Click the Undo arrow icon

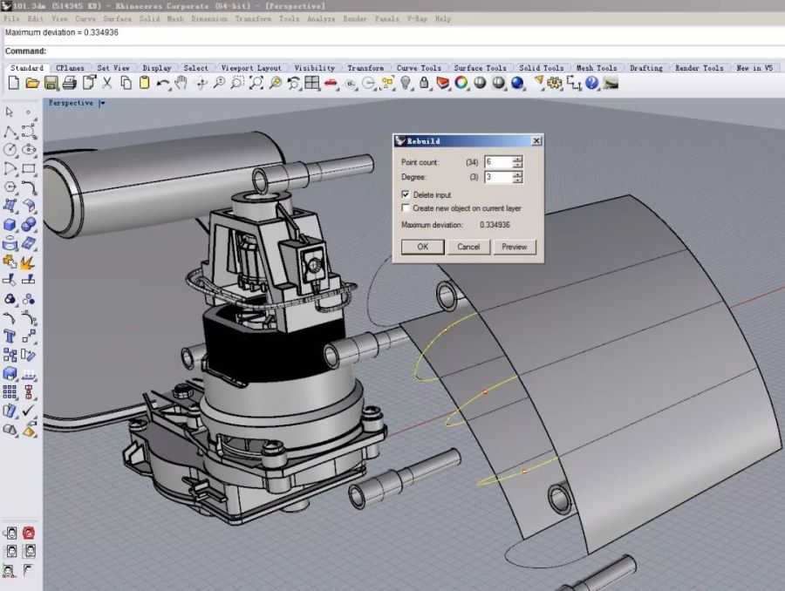click(163, 83)
